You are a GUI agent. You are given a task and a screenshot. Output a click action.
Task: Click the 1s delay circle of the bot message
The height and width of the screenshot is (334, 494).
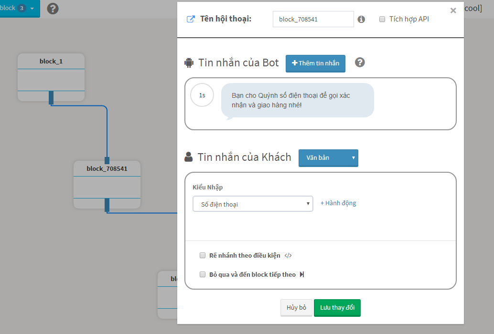click(x=202, y=95)
